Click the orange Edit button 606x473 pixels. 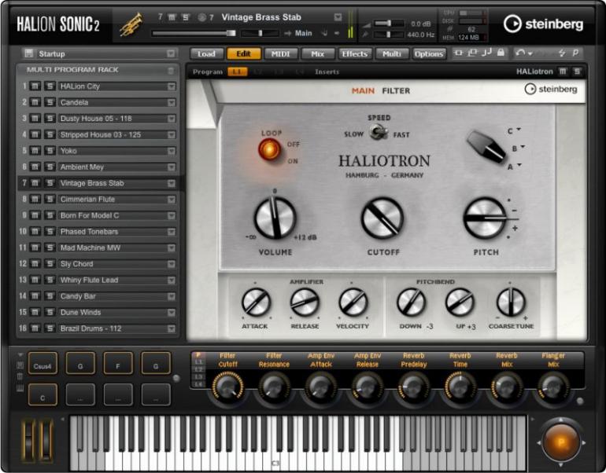click(244, 54)
